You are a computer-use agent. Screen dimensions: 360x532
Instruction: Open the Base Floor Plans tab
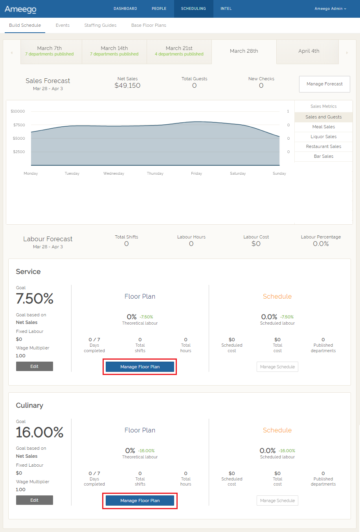149,25
